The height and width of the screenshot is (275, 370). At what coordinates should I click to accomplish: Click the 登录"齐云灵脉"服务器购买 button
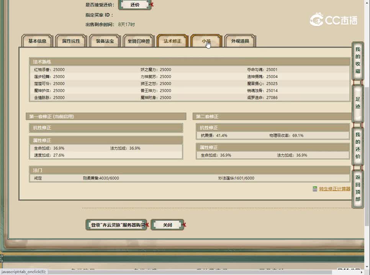(116, 225)
